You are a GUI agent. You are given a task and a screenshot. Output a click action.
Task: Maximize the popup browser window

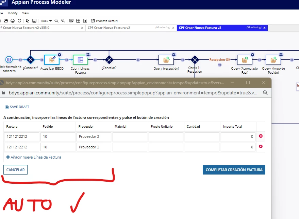coord(248,83)
